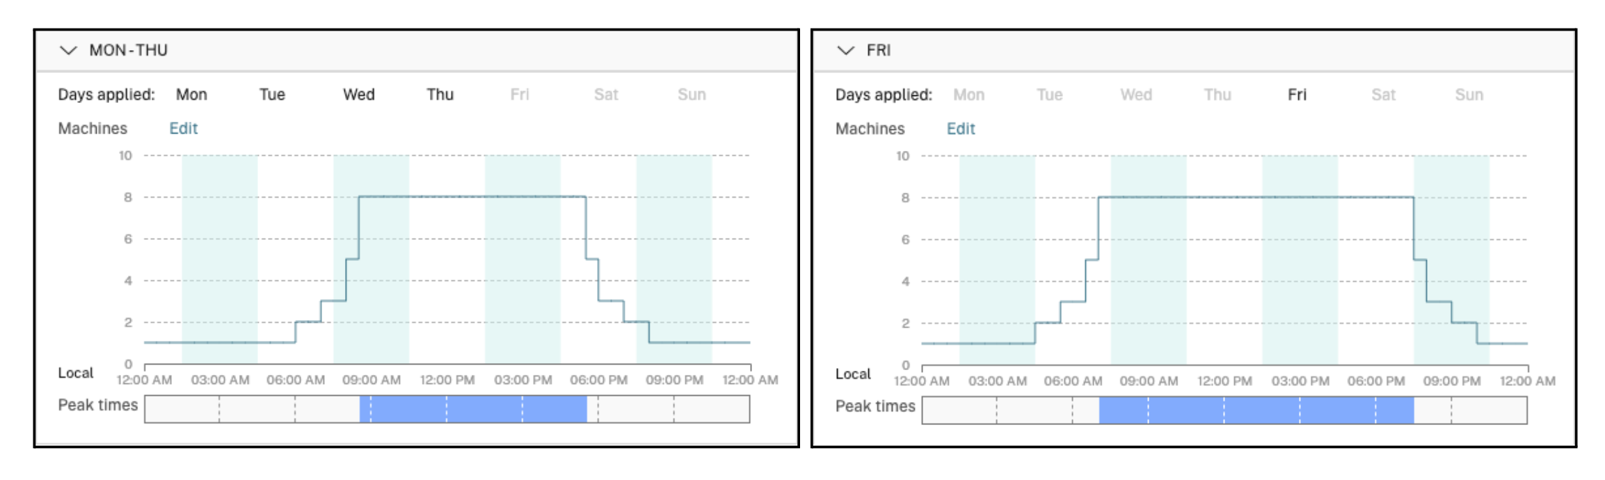Toggle Fri in the FRI schedule
Image resolution: width=1605 pixels, height=480 pixels.
(1297, 95)
